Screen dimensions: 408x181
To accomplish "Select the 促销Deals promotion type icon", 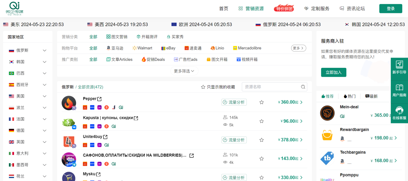I will (144, 59).
